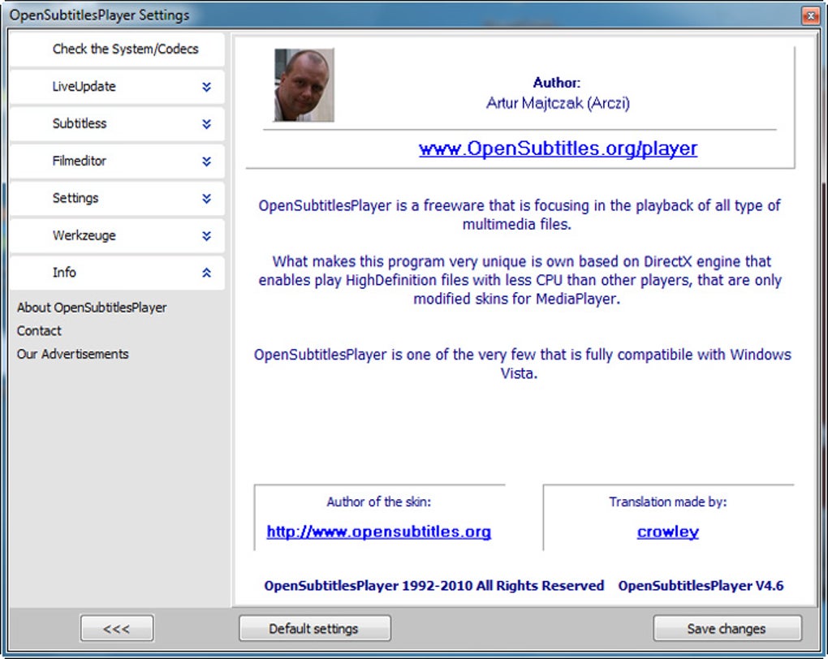Expand the LiveUpdate section chevron
Viewport: 828px width, 659px height.
tap(206, 87)
